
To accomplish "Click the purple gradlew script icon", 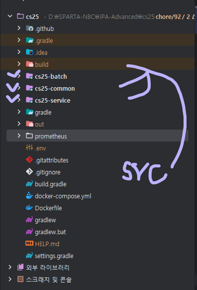I will click(29, 220).
